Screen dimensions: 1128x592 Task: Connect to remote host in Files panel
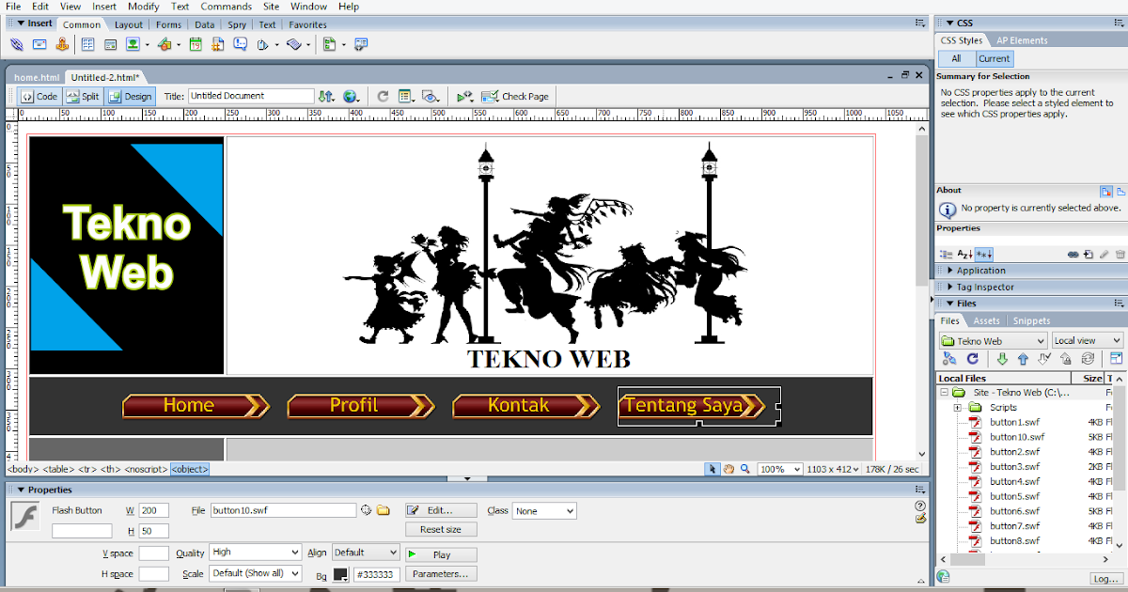click(949, 358)
